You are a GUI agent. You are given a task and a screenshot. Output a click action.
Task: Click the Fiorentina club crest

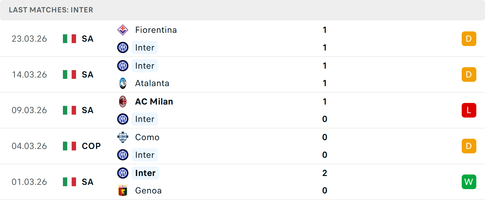[123, 30]
